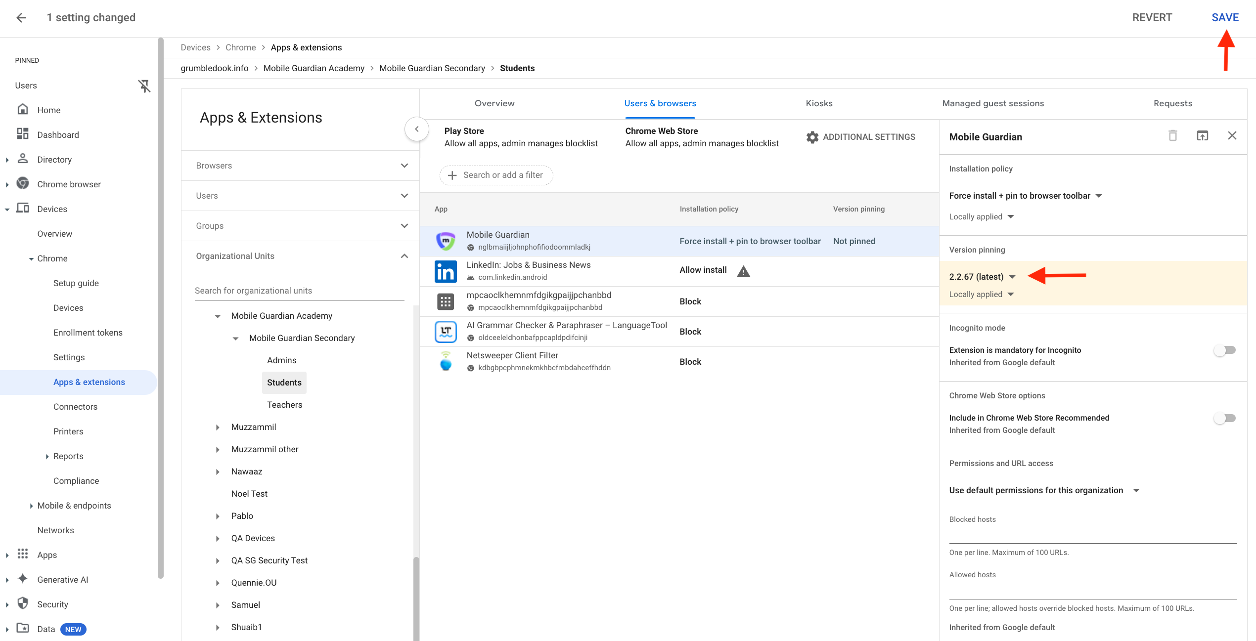Open Mobile Guardian in new window icon

(1203, 135)
